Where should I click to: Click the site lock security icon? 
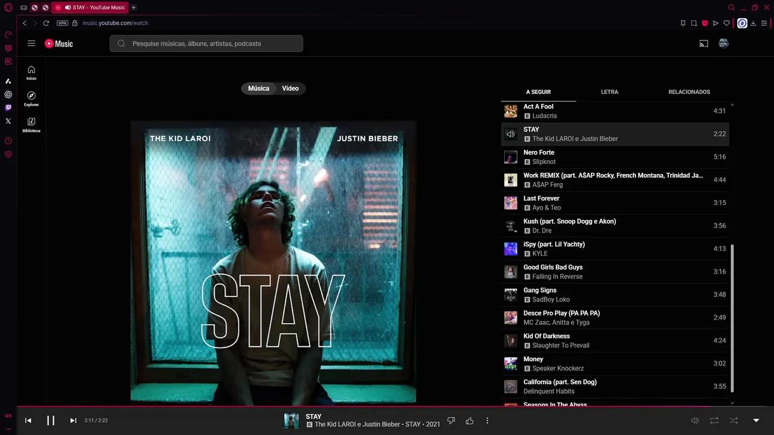click(x=75, y=23)
